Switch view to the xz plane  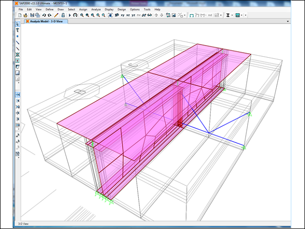pos(128,15)
